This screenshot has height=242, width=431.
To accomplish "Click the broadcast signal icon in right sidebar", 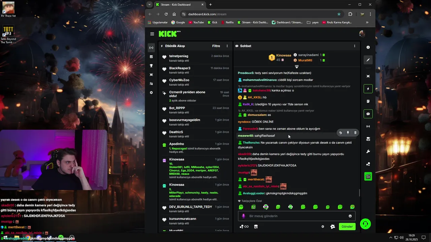I will (368, 126).
